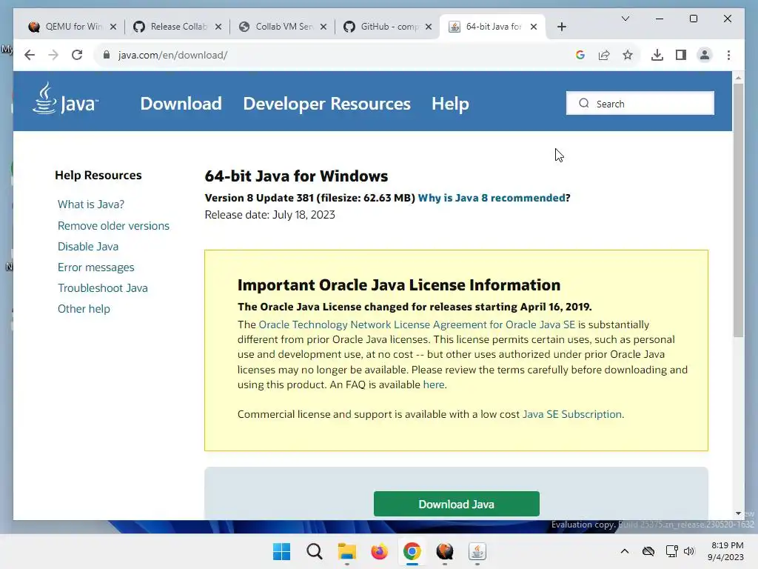This screenshot has height=569, width=758.
Task: Close the 64-bit Java tab
Action: pos(534,27)
